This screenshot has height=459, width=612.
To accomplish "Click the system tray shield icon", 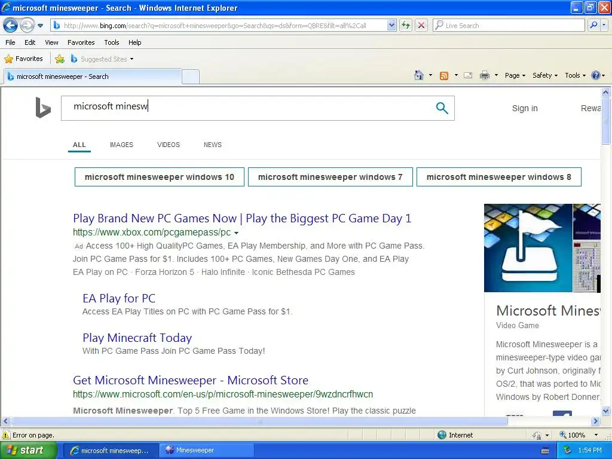I will [x=567, y=451].
